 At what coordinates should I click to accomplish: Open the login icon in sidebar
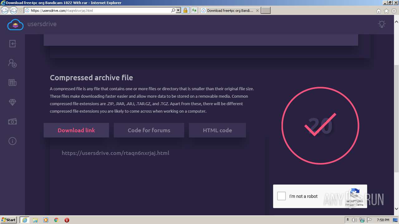click(12, 44)
